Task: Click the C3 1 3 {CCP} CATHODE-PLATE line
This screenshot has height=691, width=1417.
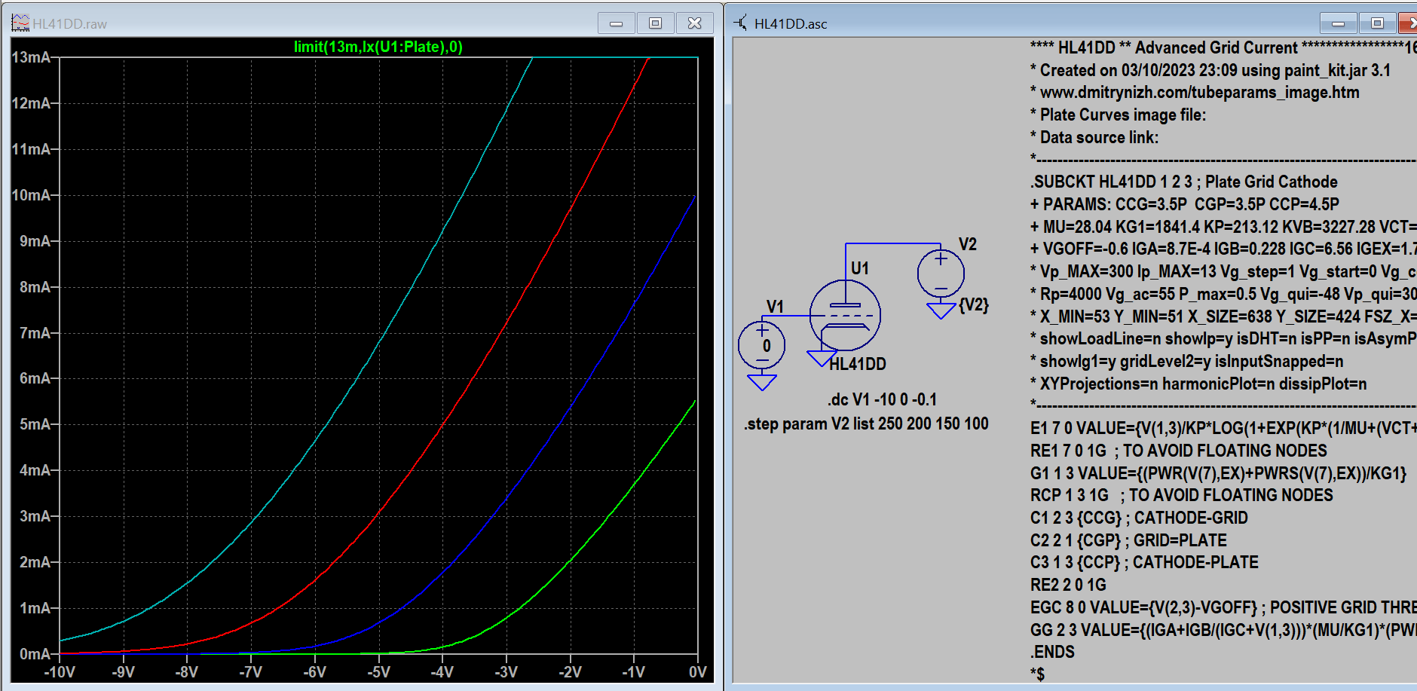Action: click(1144, 562)
